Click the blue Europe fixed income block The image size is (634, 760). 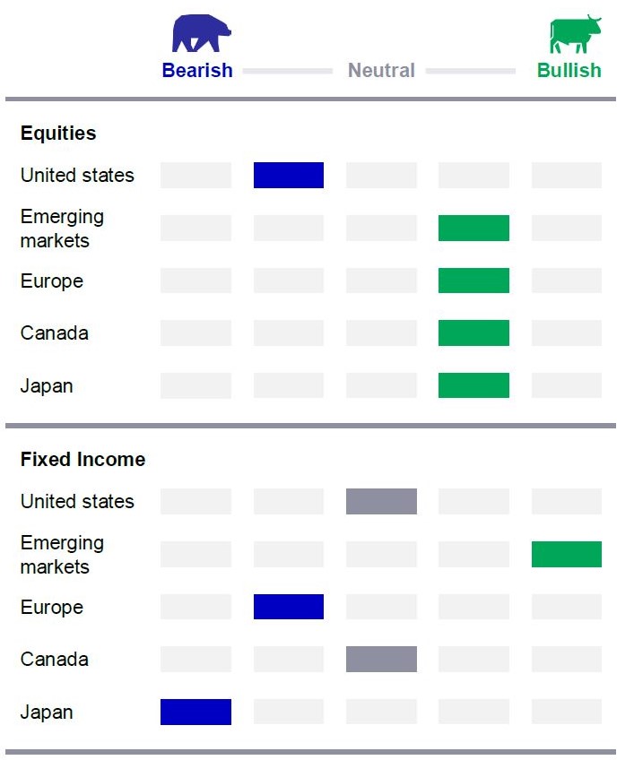coord(289,607)
